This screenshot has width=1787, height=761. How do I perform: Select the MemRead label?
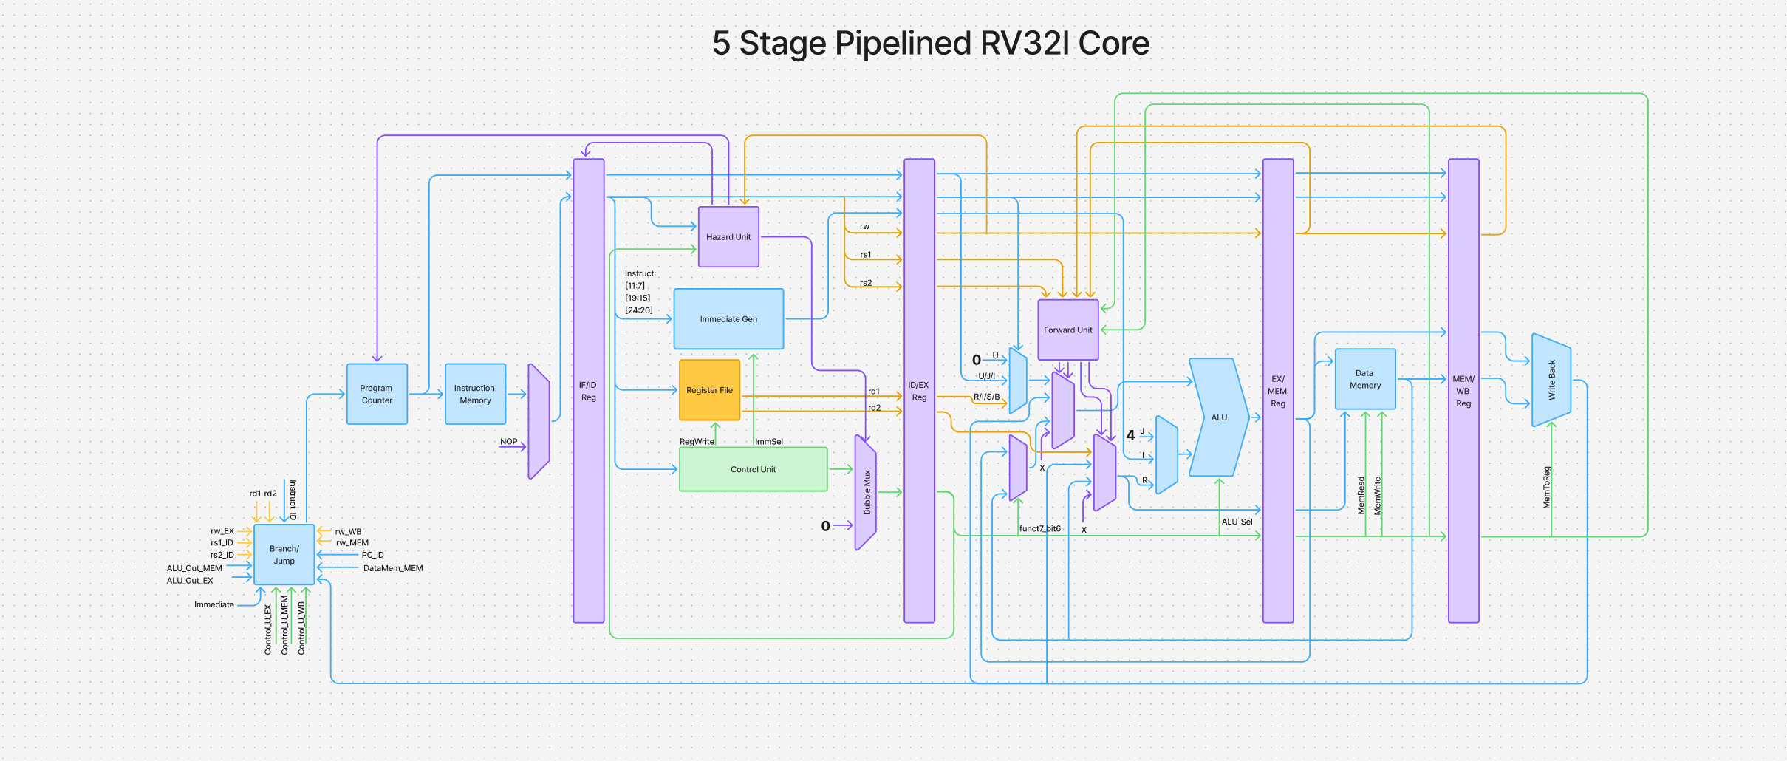coord(1361,496)
